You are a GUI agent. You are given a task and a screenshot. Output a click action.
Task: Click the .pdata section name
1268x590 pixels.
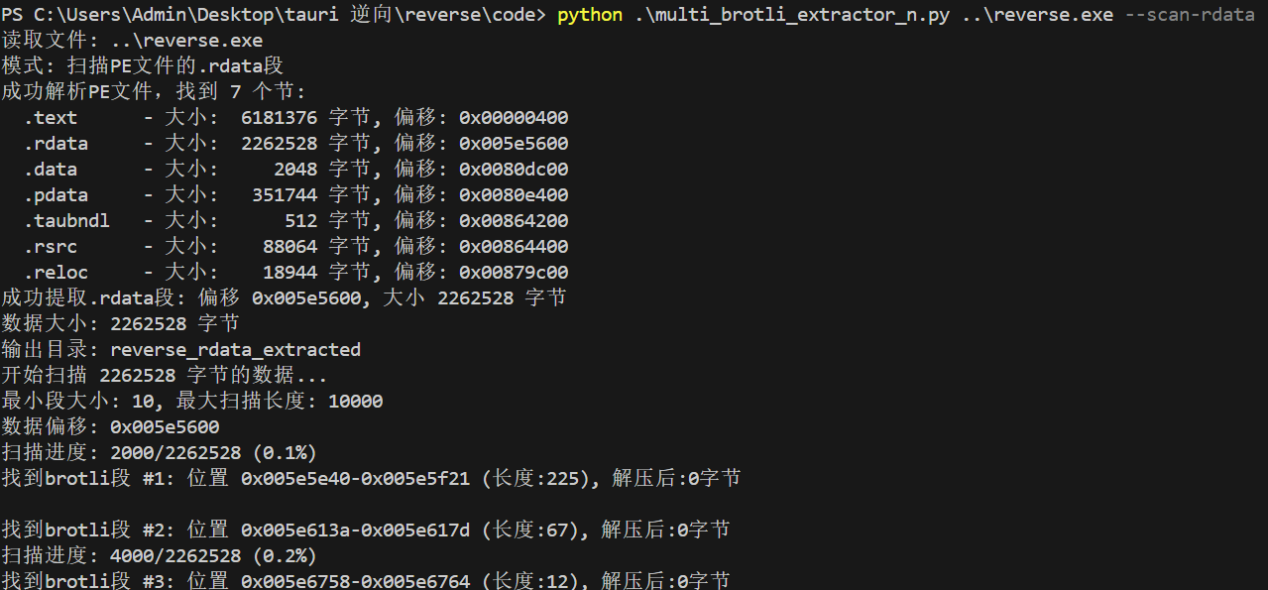pos(56,195)
